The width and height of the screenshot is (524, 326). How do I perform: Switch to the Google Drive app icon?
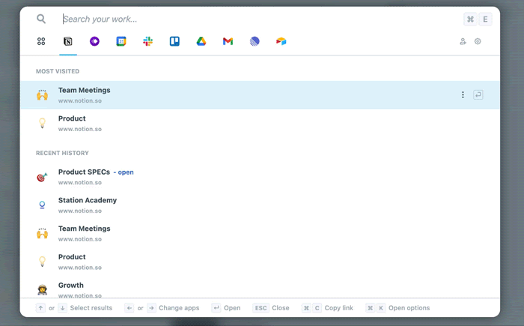pyautogui.click(x=201, y=41)
